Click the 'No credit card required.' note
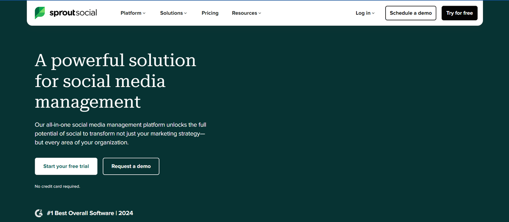The height and width of the screenshot is (222, 509). tap(57, 186)
